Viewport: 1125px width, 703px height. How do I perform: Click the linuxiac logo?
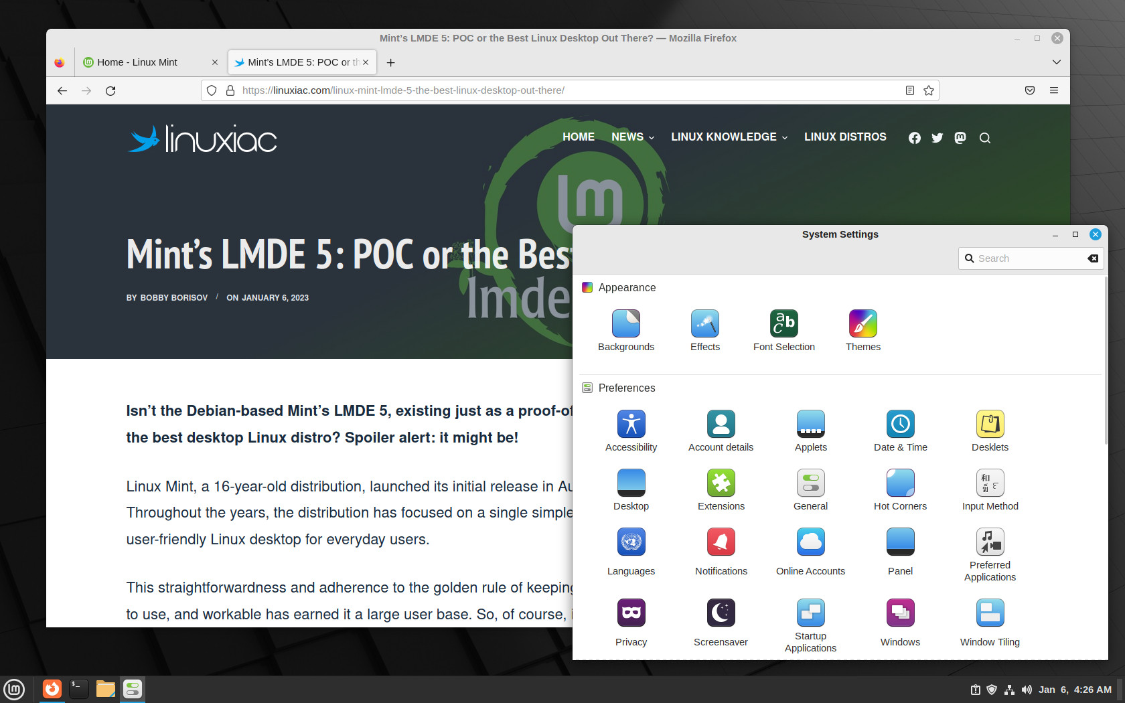[202, 139]
